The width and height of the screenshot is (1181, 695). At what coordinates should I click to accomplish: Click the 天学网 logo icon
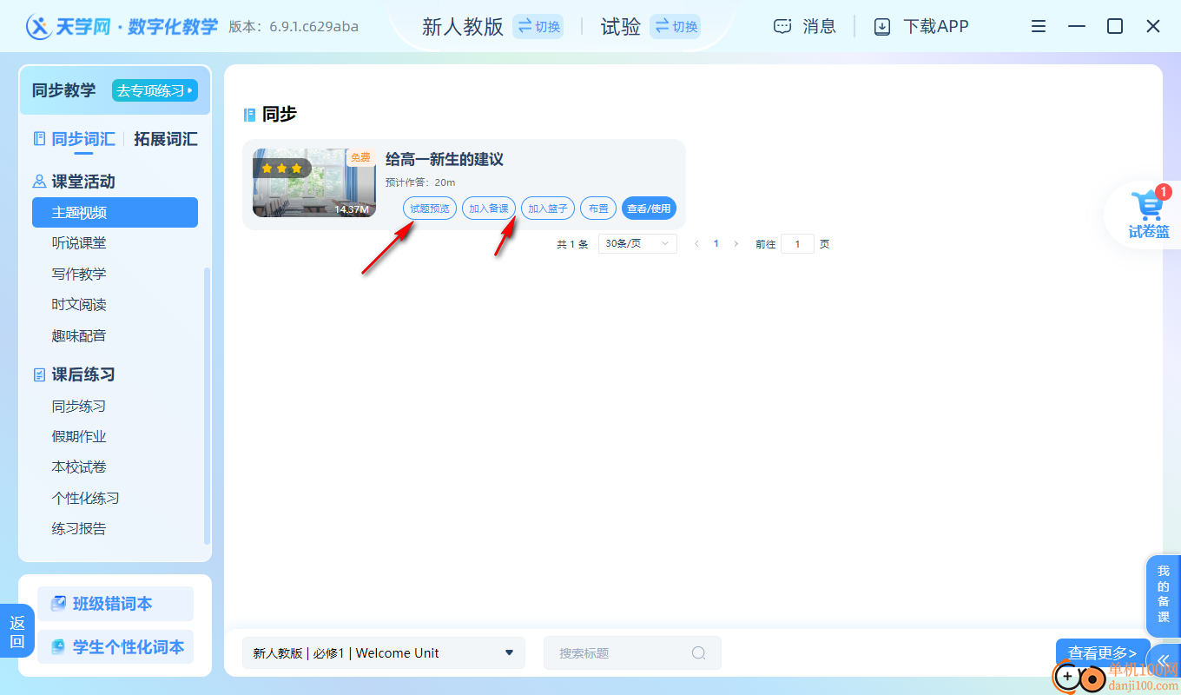click(40, 27)
